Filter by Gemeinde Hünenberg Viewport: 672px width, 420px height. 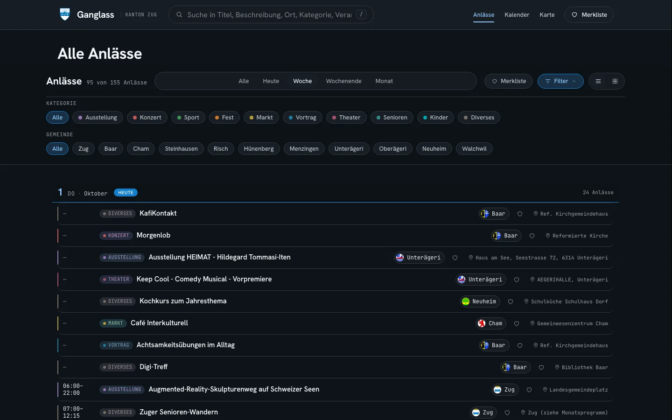pyautogui.click(x=259, y=149)
